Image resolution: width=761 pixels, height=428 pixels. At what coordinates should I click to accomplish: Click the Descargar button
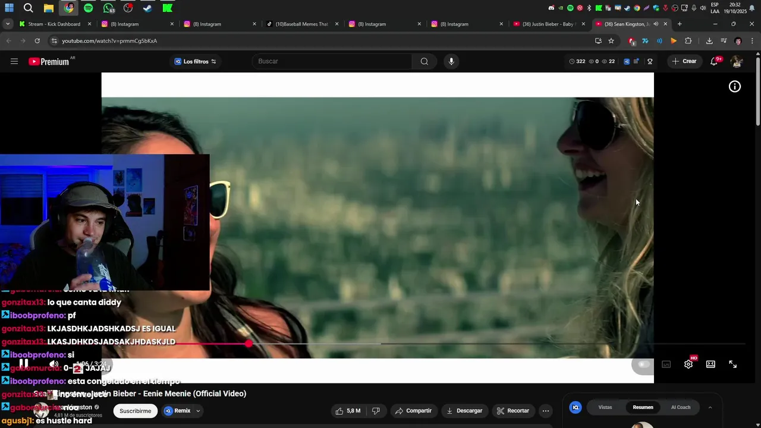[464, 411]
